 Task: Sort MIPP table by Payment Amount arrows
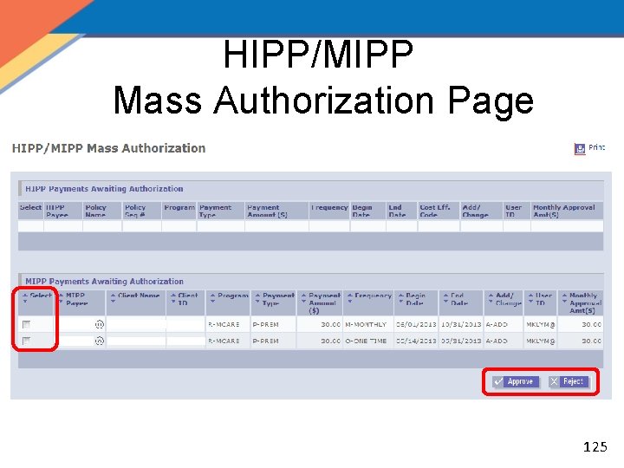pos(303,298)
